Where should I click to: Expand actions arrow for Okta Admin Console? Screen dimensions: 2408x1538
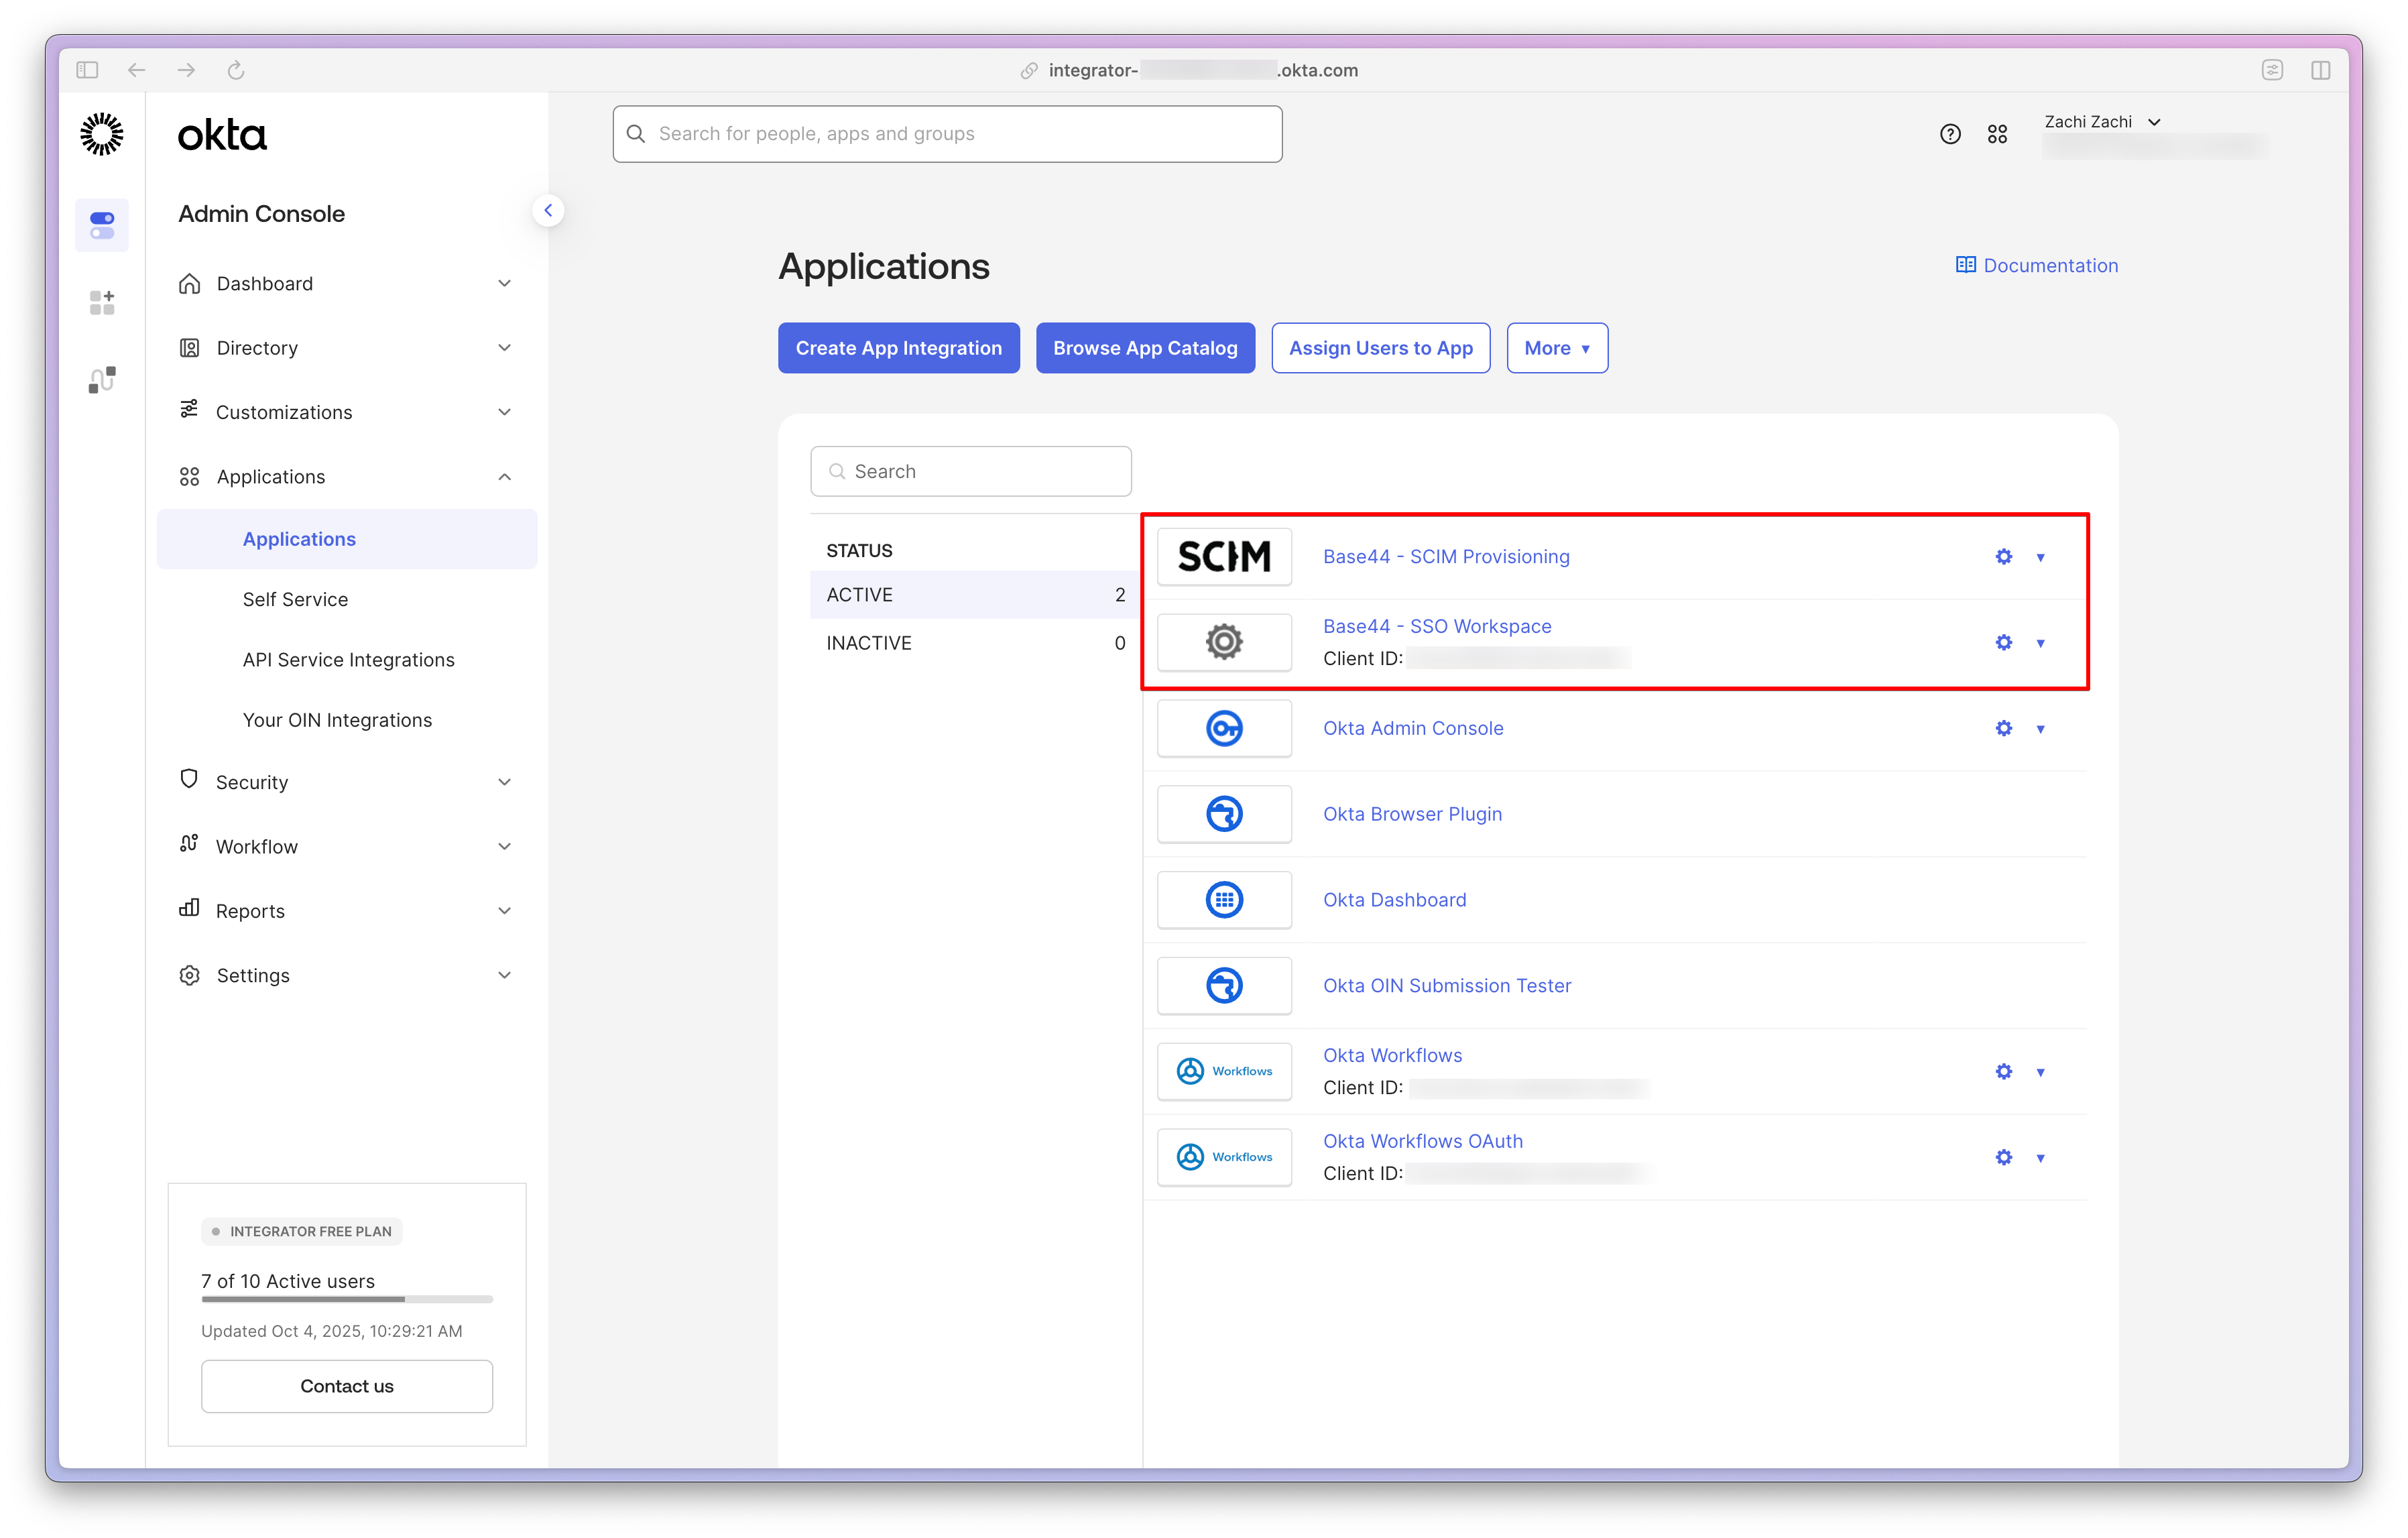coord(2040,730)
